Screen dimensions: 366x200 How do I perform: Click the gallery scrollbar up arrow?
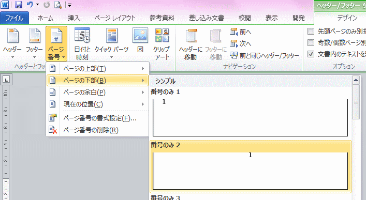click(x=356, y=80)
